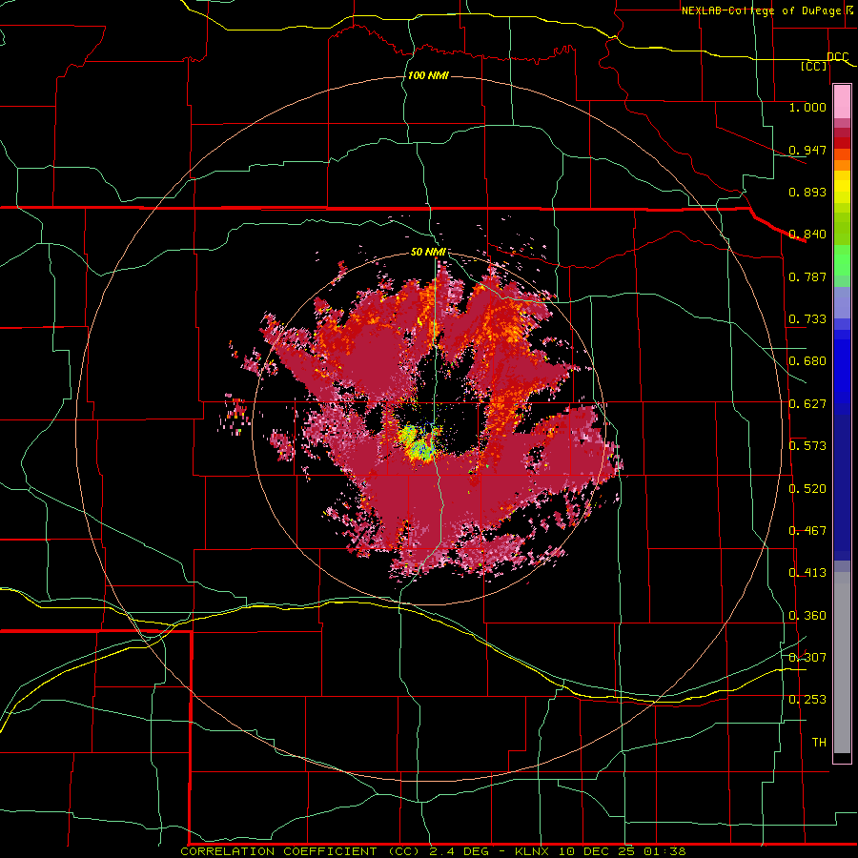Click the periwinkle light-blue segment of color bar

point(842,302)
